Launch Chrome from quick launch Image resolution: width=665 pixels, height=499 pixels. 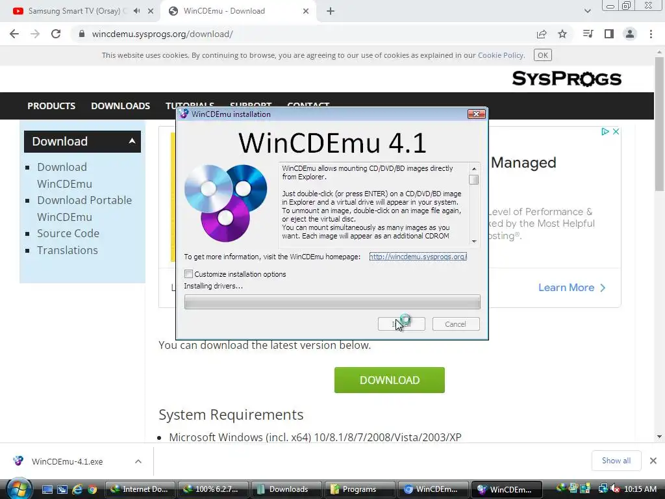[92, 489]
